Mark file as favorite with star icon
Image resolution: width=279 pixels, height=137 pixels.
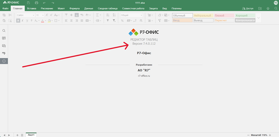point(268,9)
